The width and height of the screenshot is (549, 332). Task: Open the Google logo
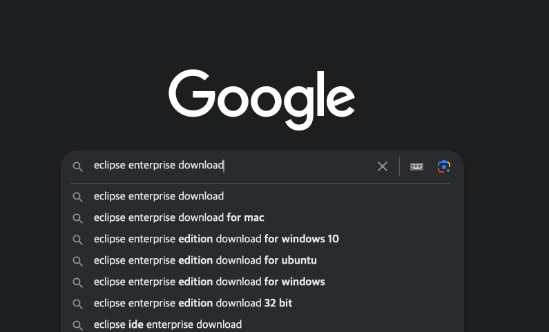click(262, 99)
